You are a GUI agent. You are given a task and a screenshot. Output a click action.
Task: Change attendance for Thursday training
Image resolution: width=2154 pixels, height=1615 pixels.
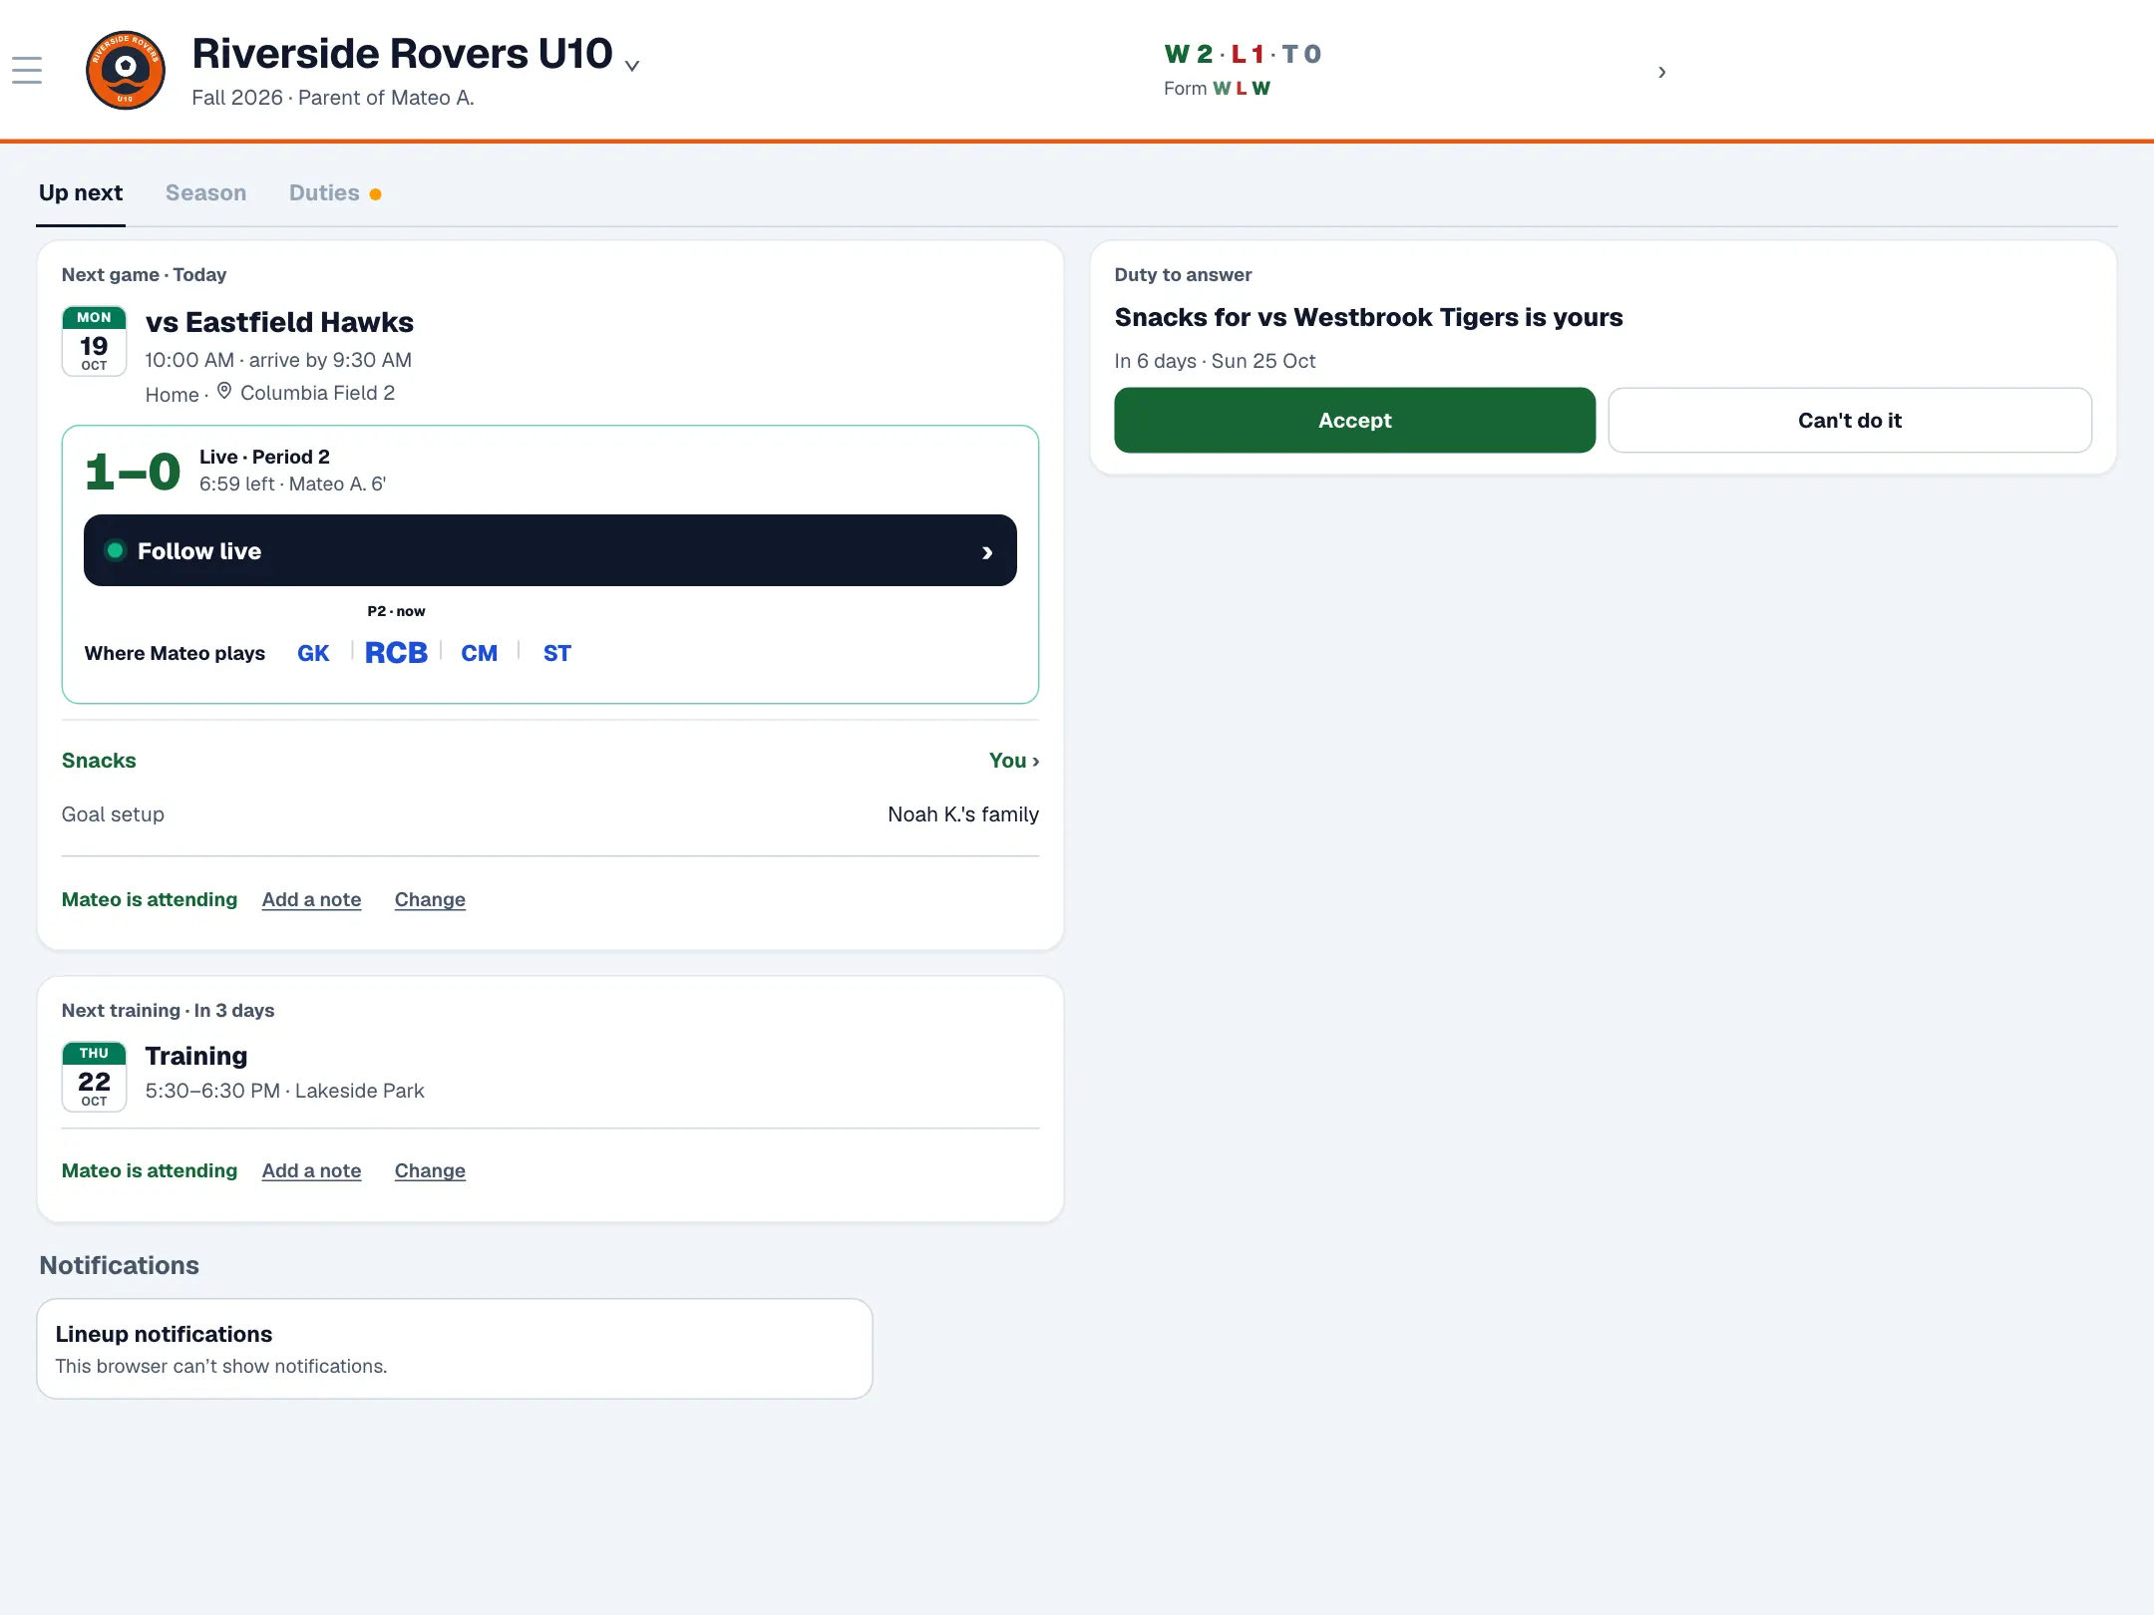(430, 1170)
